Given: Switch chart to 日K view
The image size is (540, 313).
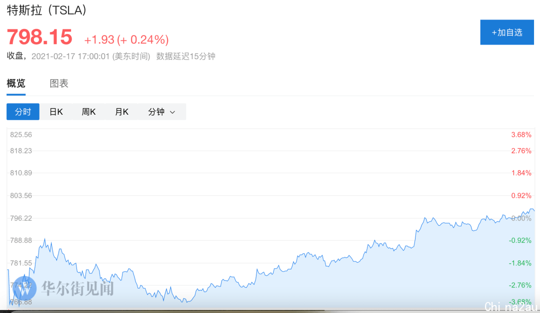Looking at the screenshot, I should click(x=56, y=112).
